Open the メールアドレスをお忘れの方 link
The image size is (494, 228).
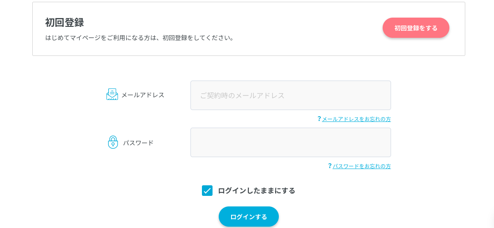coord(356,119)
